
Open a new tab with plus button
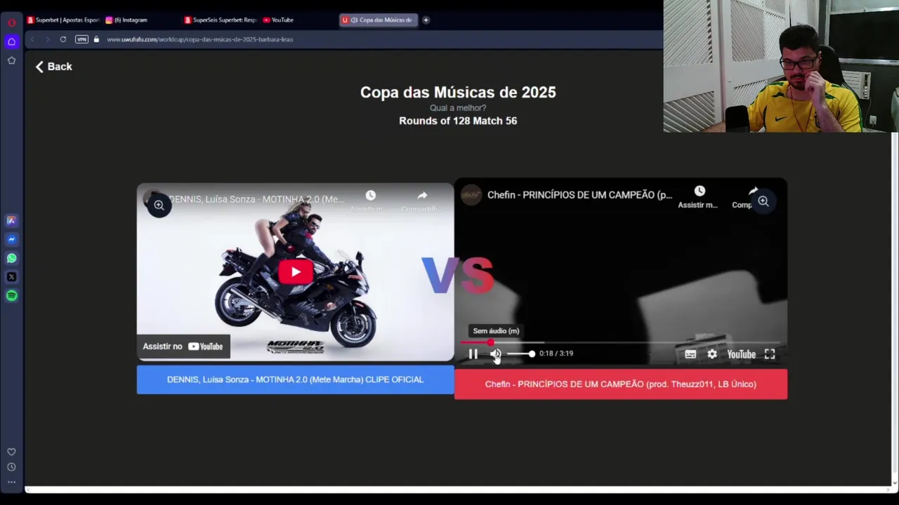[x=426, y=20]
